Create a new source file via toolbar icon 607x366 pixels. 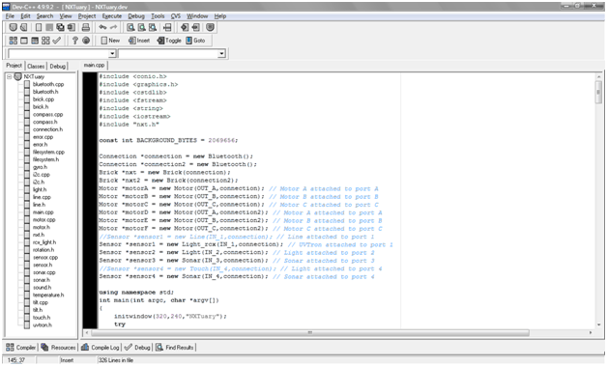point(39,27)
